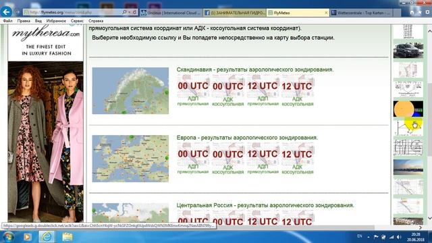Switch to the Wetterzentrale Top Karten tab

click(361, 13)
